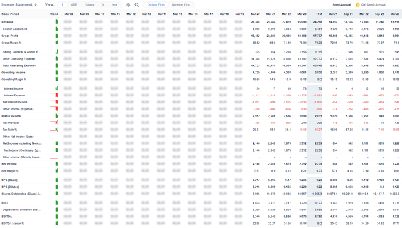
Task: Click the EBITDA trend sparkline
Action: 57,217
